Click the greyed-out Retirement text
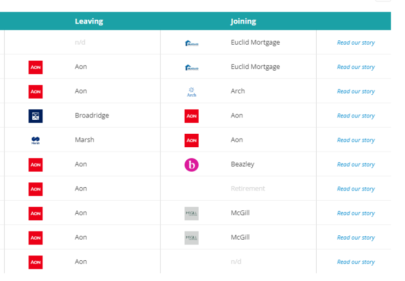This screenshot has height=281, width=405. point(248,189)
